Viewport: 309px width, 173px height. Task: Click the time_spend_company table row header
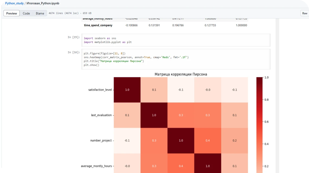[x=98, y=25]
